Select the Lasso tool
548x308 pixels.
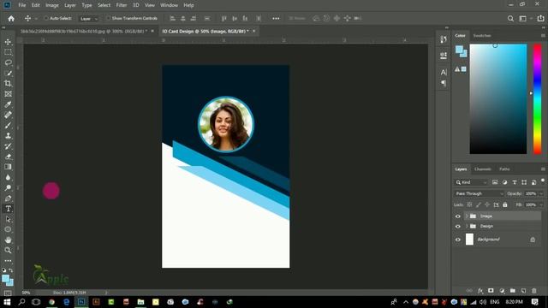coord(8,62)
